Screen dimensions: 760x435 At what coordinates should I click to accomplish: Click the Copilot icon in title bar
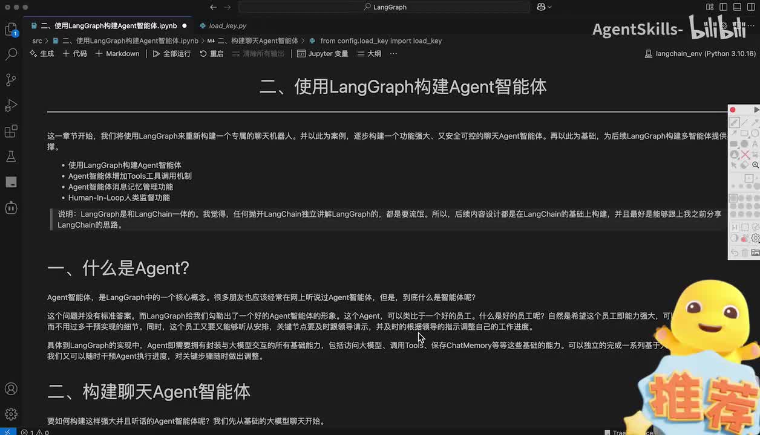point(541,7)
